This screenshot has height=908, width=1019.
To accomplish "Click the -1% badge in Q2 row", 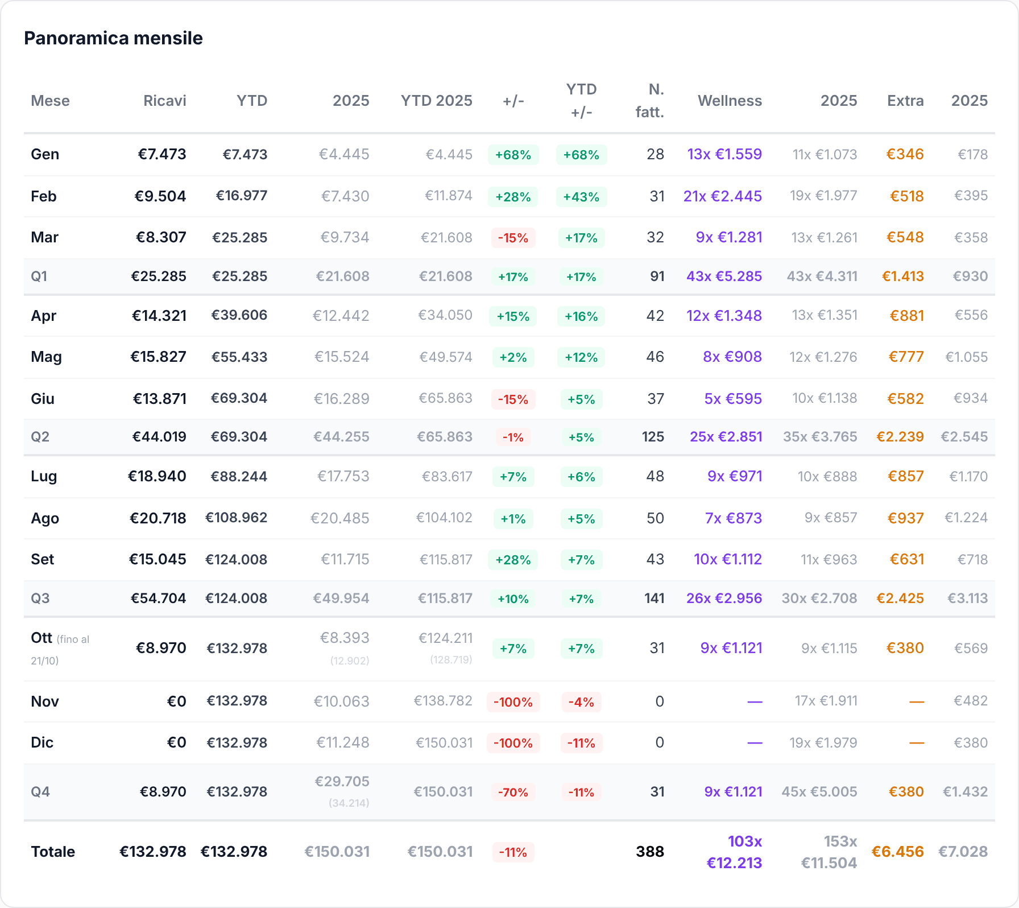I will [x=513, y=437].
